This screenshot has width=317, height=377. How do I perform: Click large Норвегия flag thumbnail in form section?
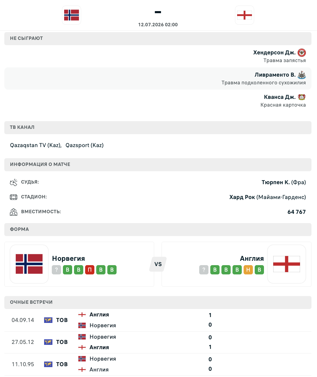tap(29, 264)
